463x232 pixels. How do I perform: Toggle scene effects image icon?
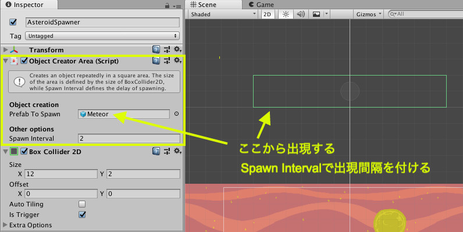pos(316,14)
